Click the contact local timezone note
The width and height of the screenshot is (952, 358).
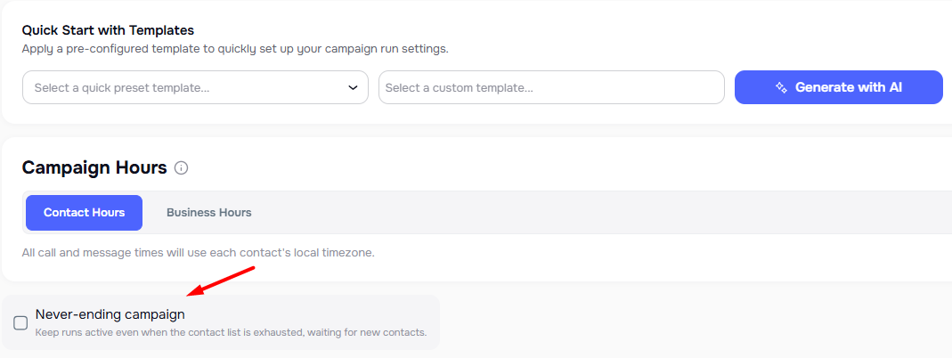(198, 252)
